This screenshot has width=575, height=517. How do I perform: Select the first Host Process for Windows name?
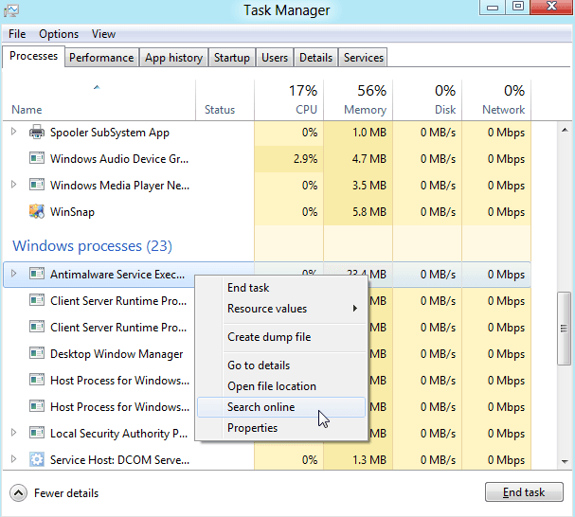(x=120, y=381)
